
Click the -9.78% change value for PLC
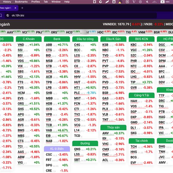coord(91,93)
